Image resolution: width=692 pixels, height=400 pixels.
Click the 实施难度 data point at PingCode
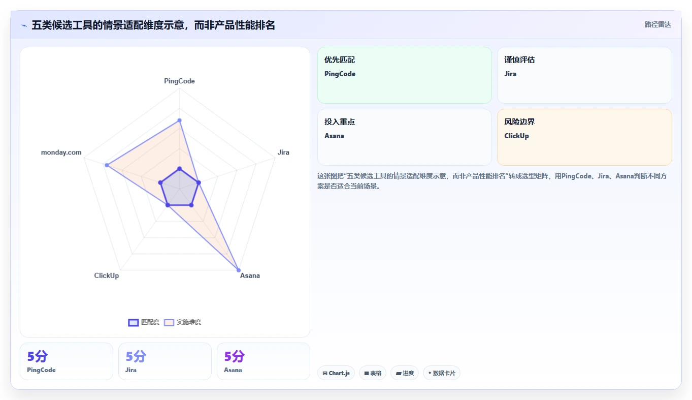[179, 121]
